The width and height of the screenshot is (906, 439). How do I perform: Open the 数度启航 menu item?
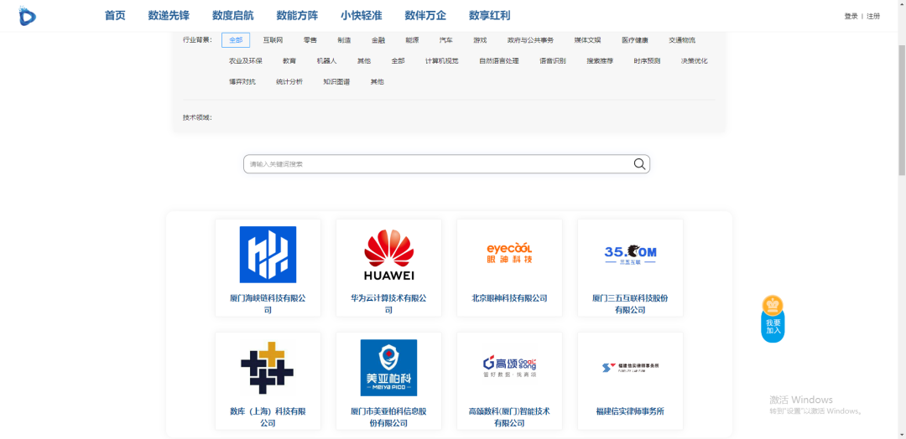click(233, 16)
